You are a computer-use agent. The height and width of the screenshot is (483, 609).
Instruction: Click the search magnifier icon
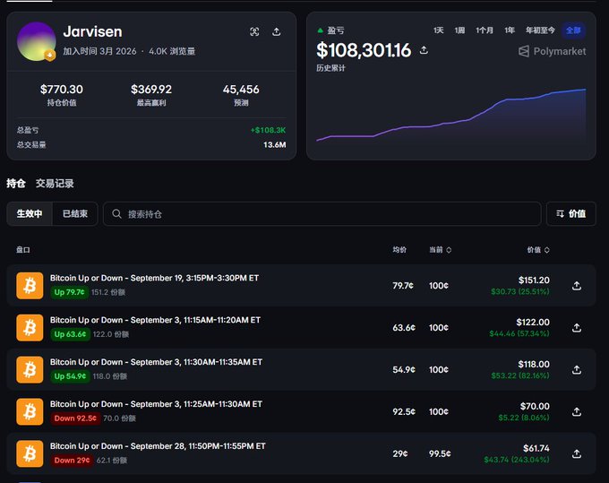(116, 213)
